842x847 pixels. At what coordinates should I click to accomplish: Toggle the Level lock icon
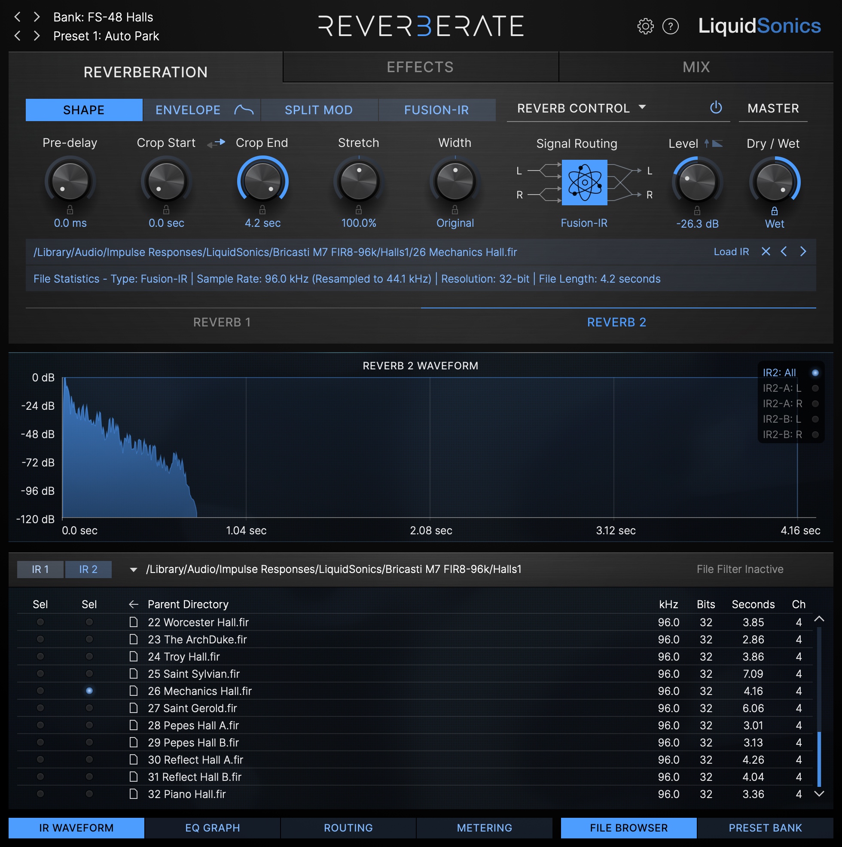coord(697,211)
